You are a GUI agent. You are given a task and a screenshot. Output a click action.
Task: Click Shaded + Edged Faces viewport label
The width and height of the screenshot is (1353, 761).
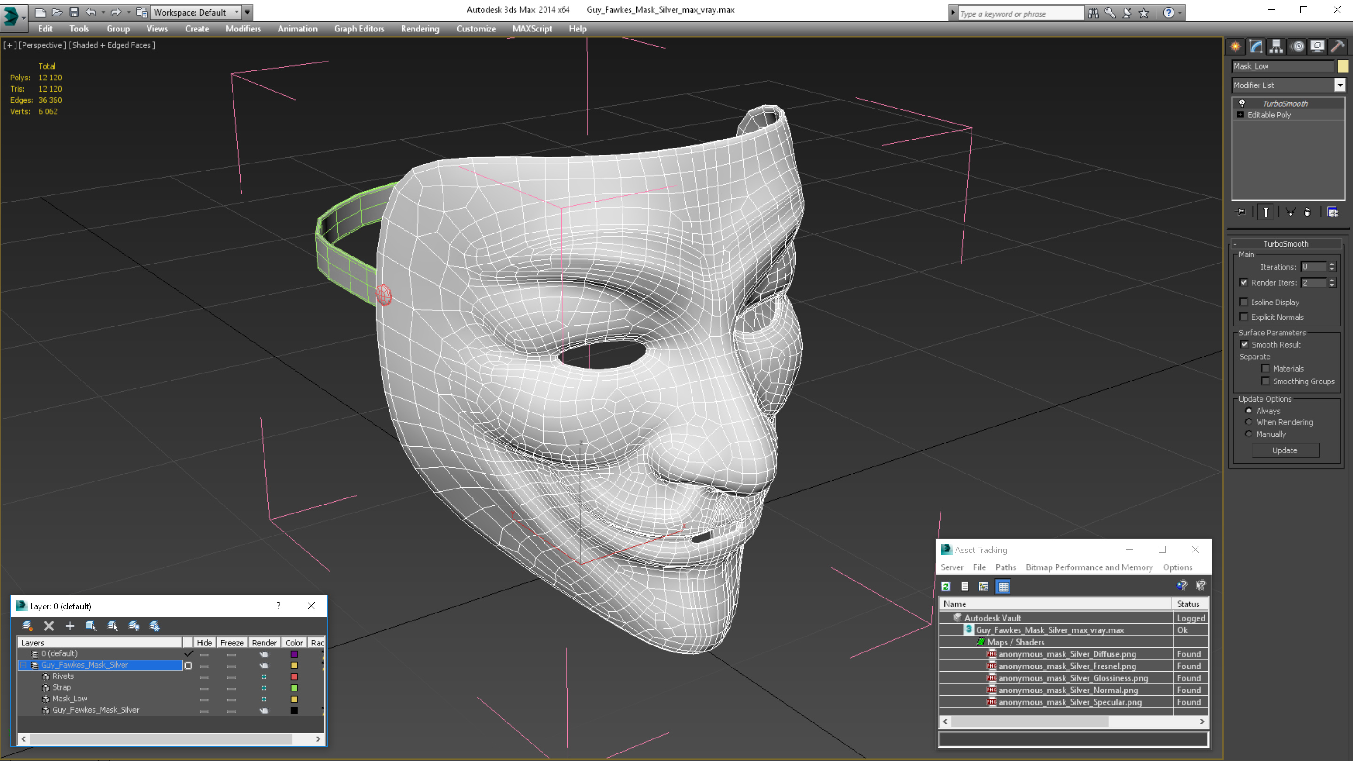(112, 45)
